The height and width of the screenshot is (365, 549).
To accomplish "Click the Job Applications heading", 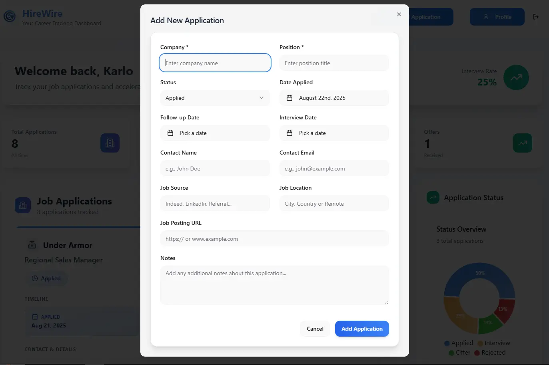I will [74, 201].
